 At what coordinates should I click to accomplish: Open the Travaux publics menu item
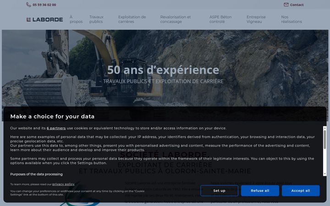coord(96,19)
